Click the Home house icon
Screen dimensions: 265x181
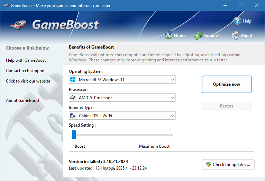point(169,35)
